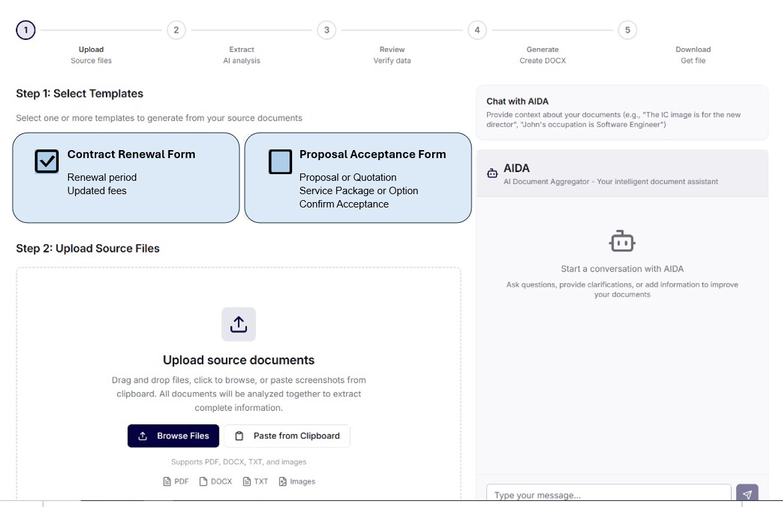Click the Browse Files button

[x=173, y=436]
